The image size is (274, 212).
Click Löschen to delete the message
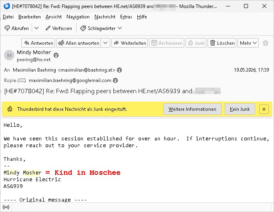(x=222, y=43)
